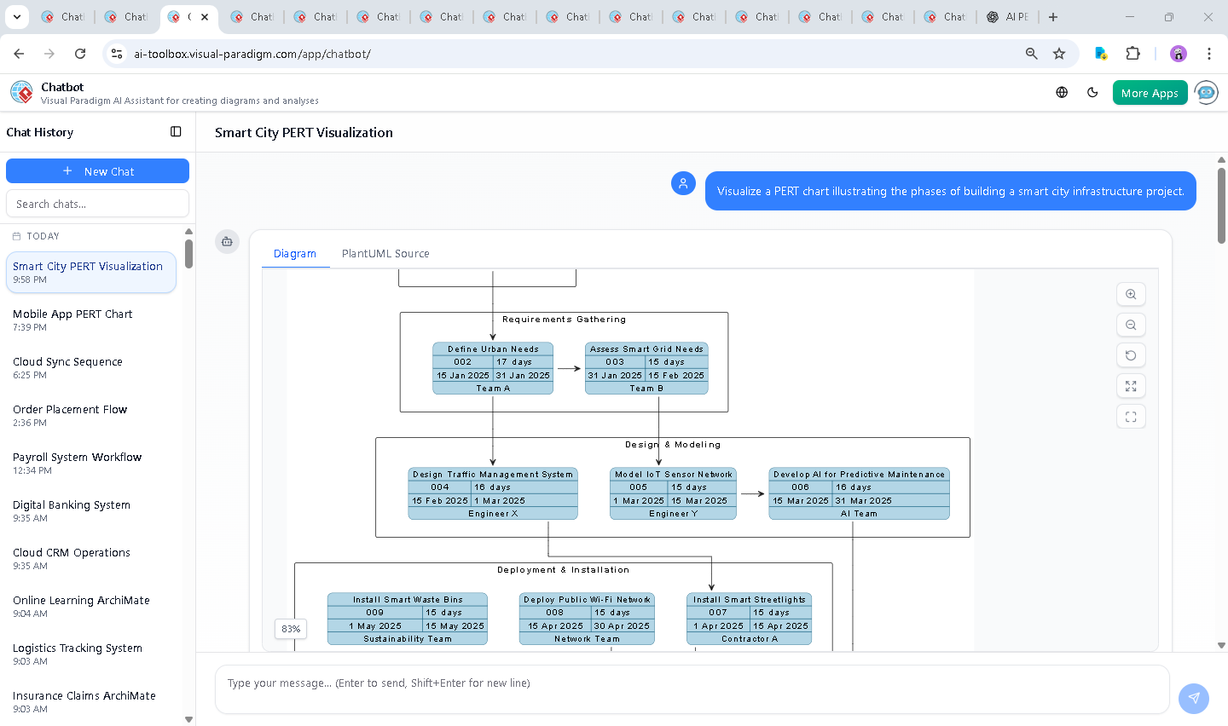Open Chrome's three-dot menu
Image resolution: width=1228 pixels, height=726 pixels.
[x=1208, y=54]
